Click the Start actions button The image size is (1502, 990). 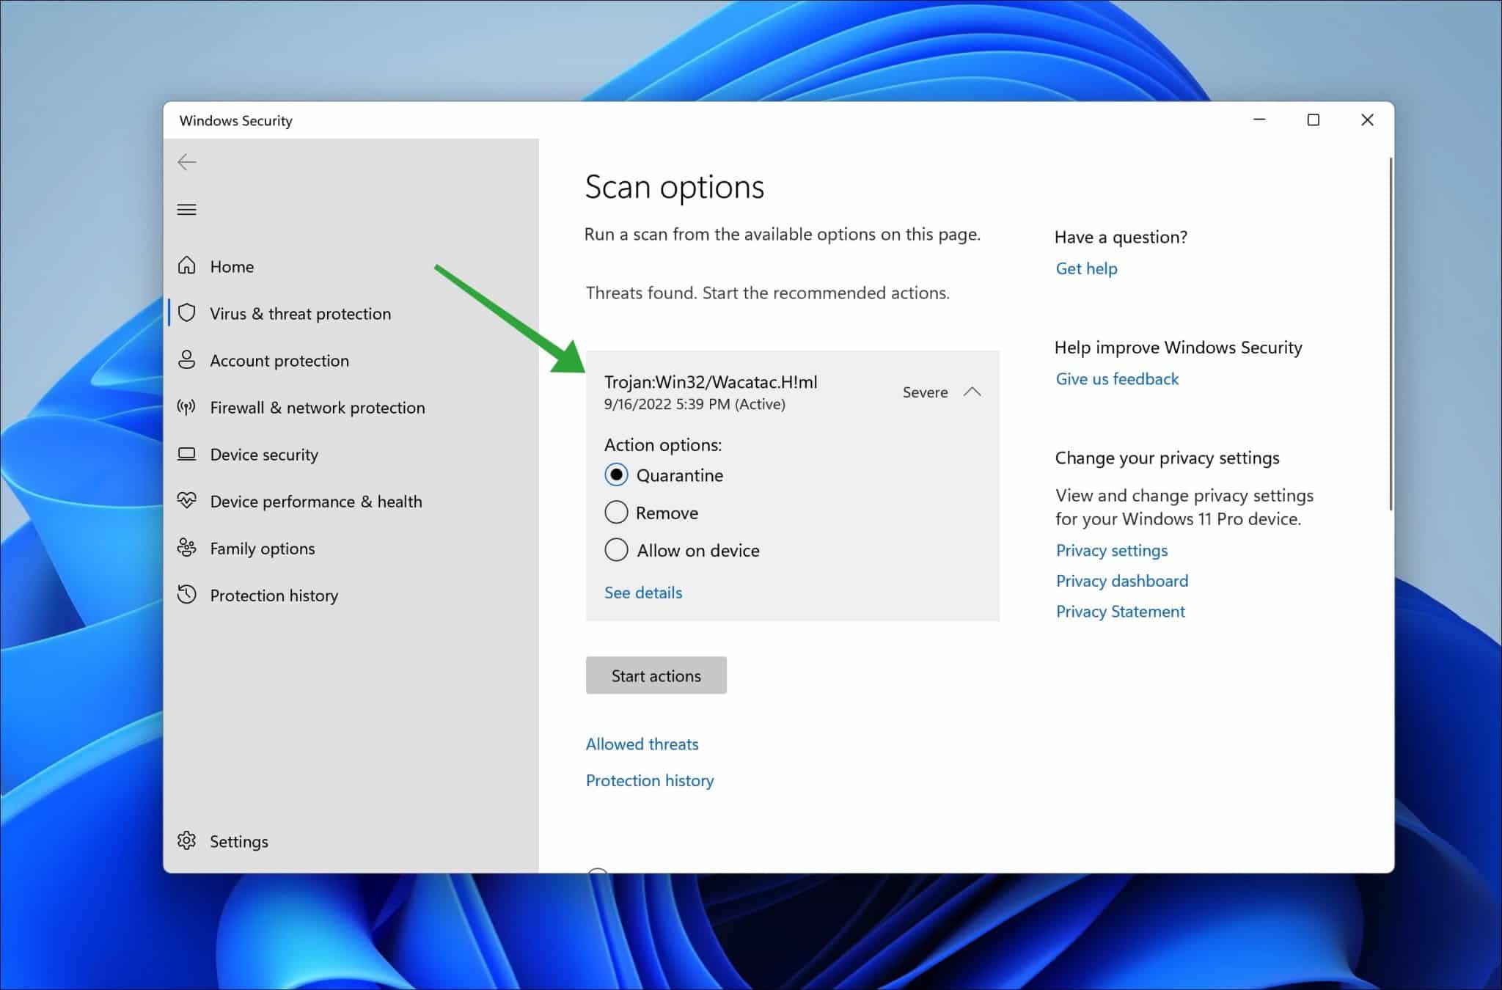pyautogui.click(x=656, y=675)
